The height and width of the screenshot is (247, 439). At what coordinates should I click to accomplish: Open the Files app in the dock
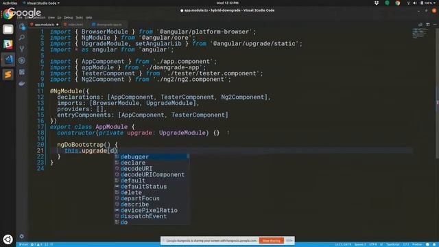coord(8,29)
